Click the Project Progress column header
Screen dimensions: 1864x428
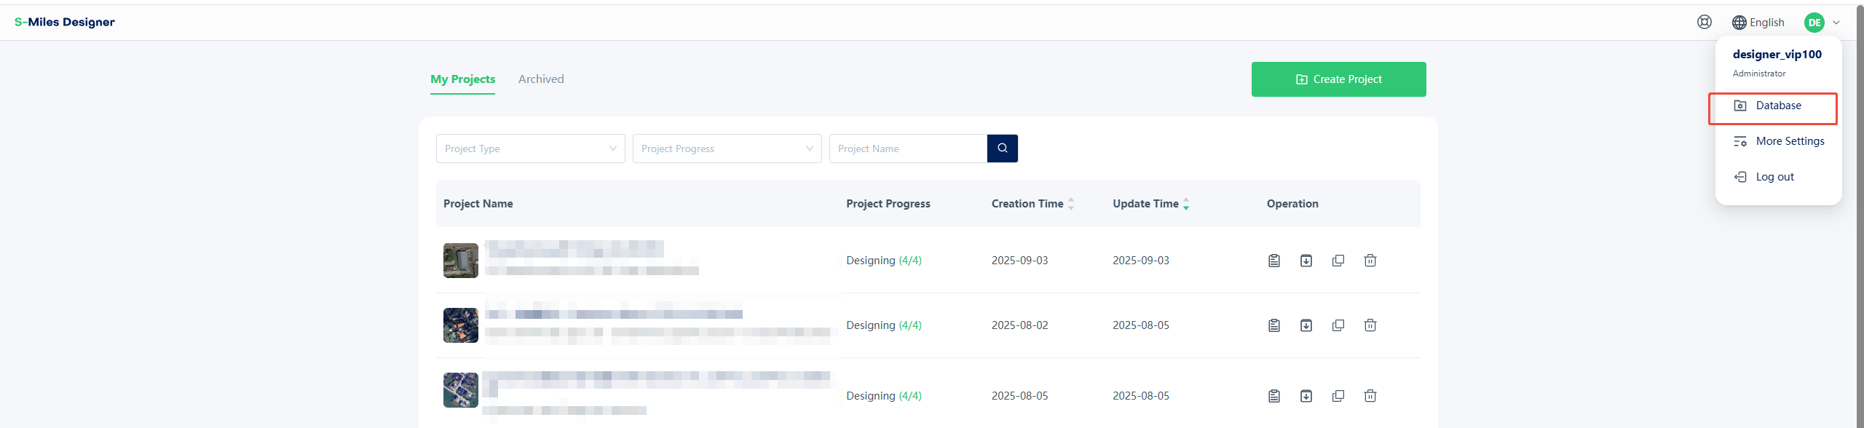tap(888, 204)
